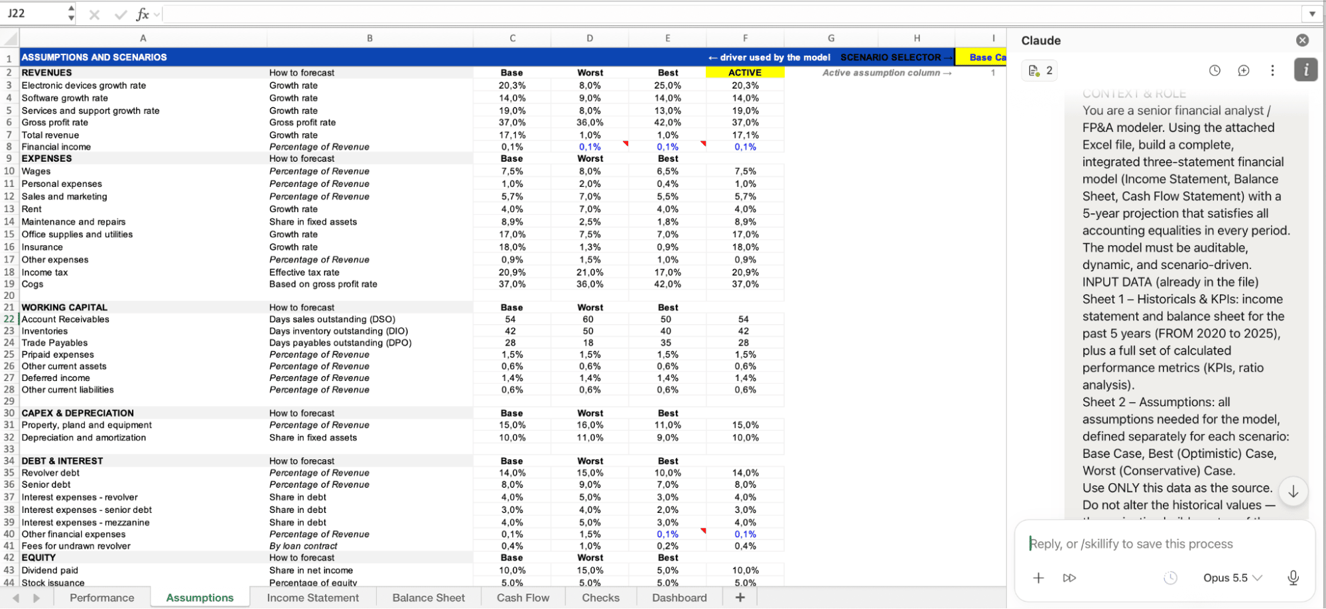
Task: Open the function dropdown arrow beside fx
Action: click(157, 14)
